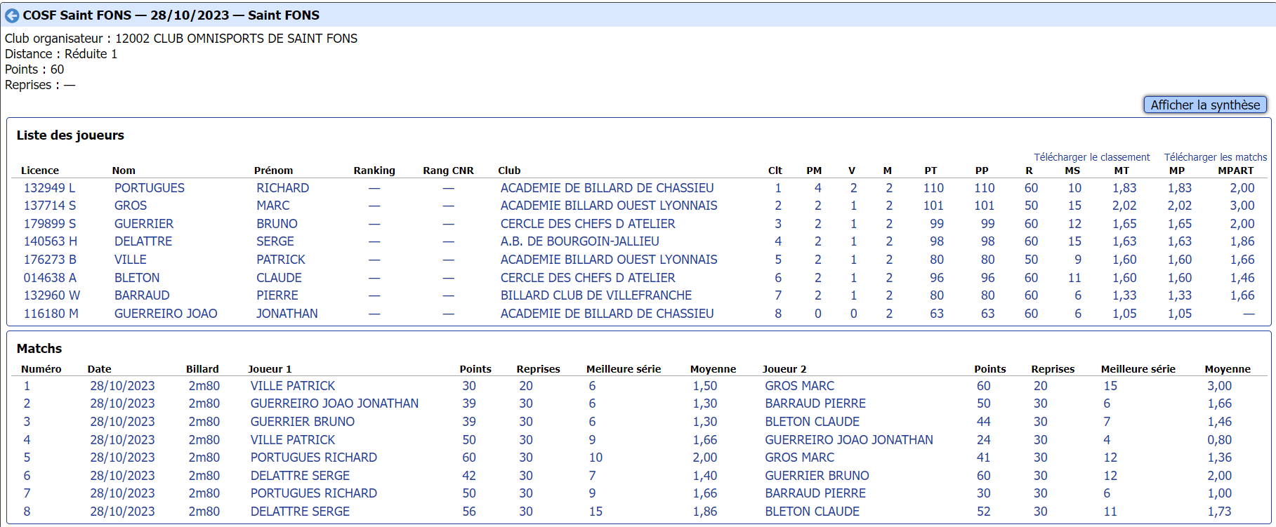The width and height of the screenshot is (1276, 527).
Task: Select licence 132949 L
Action: [49, 188]
